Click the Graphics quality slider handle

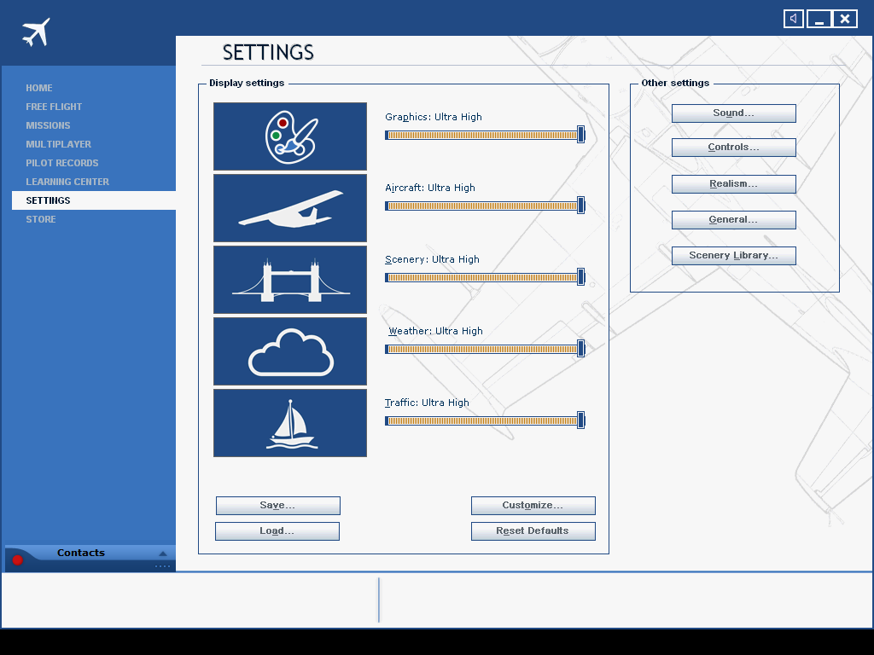click(x=580, y=135)
